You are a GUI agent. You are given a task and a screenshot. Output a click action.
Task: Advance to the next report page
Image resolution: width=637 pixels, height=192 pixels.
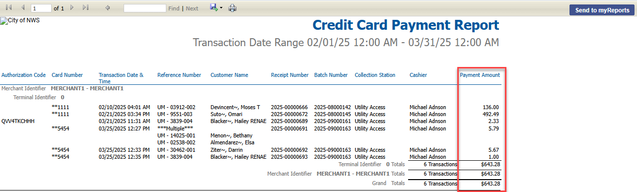(72, 8)
